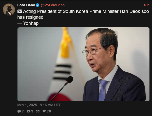
Task: Click the retweet count 9
Action: [32, 111]
